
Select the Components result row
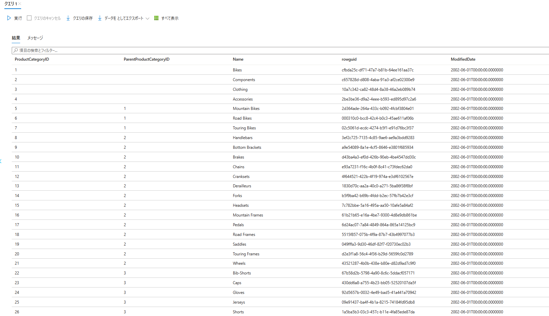tap(244, 79)
